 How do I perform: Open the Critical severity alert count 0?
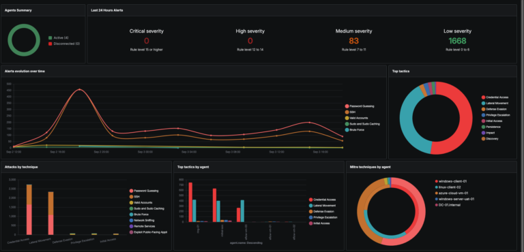point(147,41)
